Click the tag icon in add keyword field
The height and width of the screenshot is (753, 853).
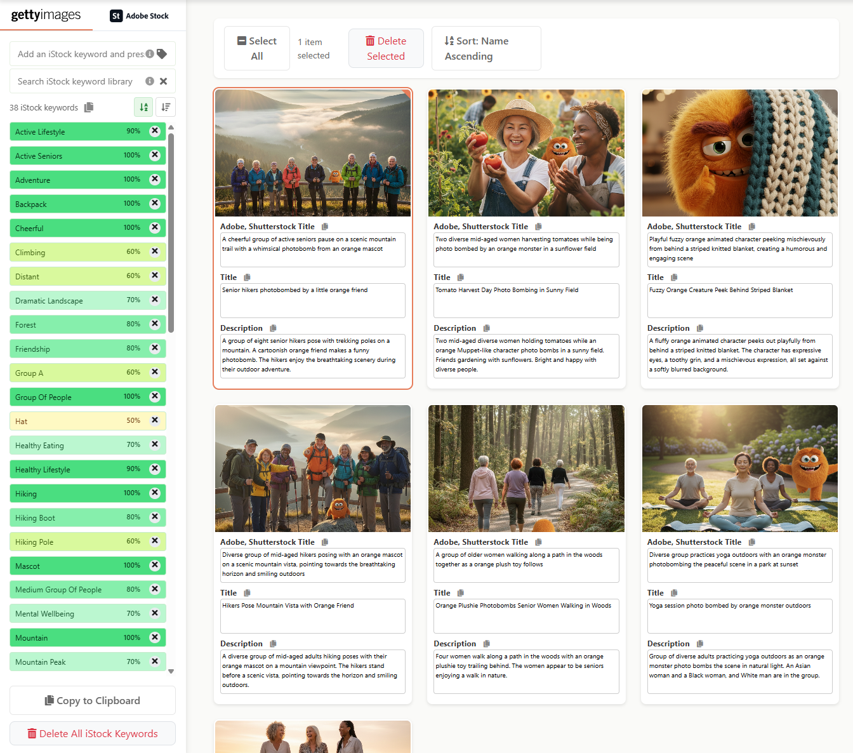tap(162, 54)
